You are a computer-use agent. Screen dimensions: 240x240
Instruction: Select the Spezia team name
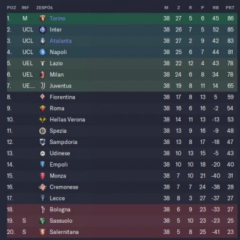tap(58, 131)
